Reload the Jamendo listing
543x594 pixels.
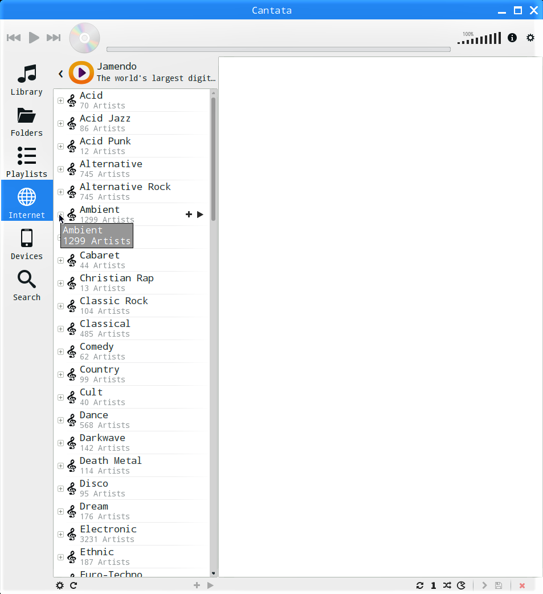click(x=74, y=585)
